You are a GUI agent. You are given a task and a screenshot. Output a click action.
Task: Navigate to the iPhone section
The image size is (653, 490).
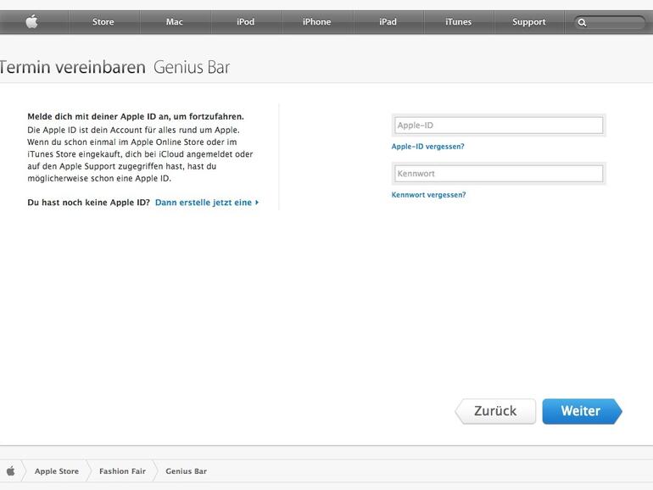[317, 22]
